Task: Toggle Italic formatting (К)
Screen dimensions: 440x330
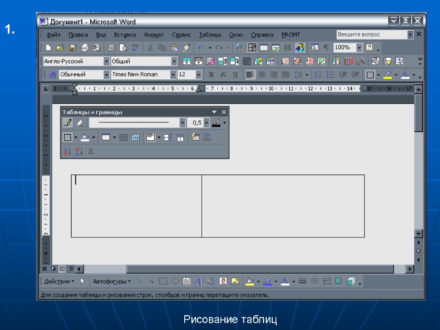Action: 223,75
